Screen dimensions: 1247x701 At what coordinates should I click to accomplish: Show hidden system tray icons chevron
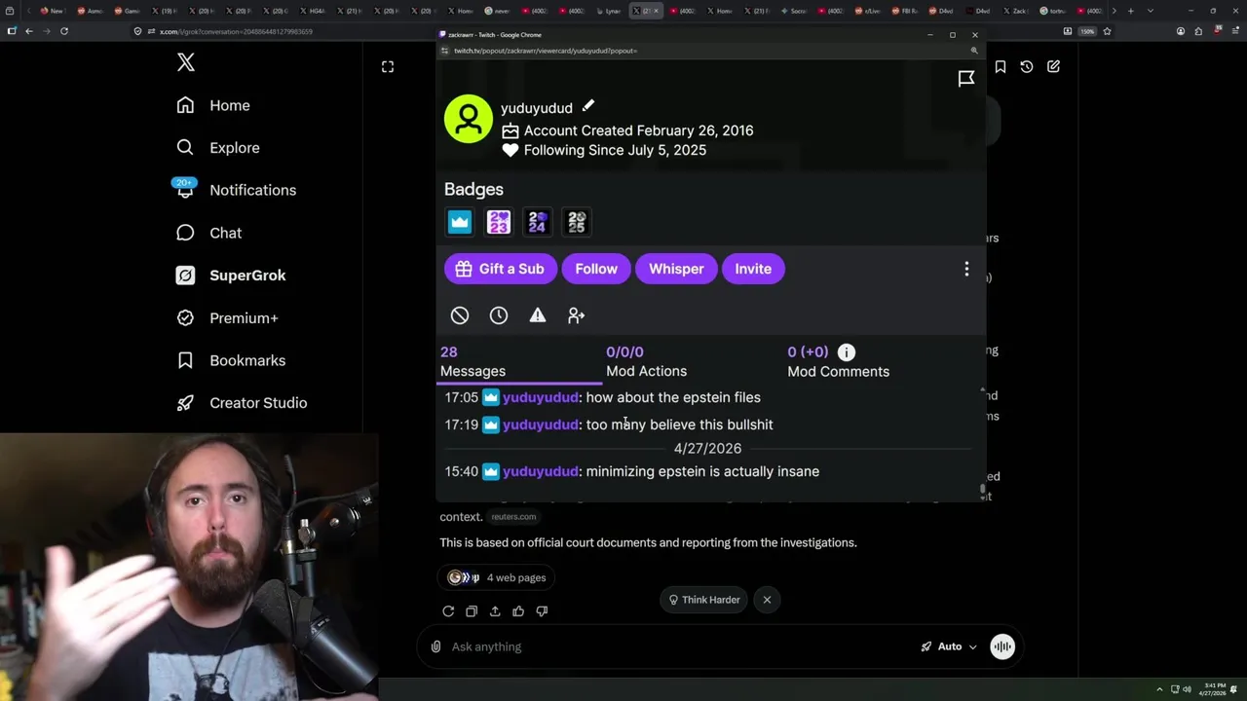point(1159,689)
